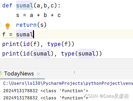Click the Python file icon on run tab
133x101 pixels.
point(1,74)
